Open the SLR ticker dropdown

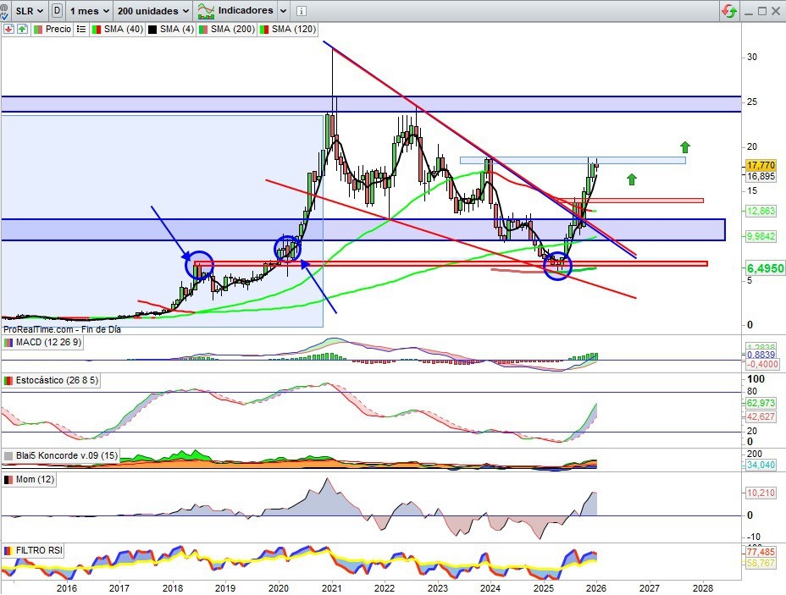pyautogui.click(x=30, y=11)
